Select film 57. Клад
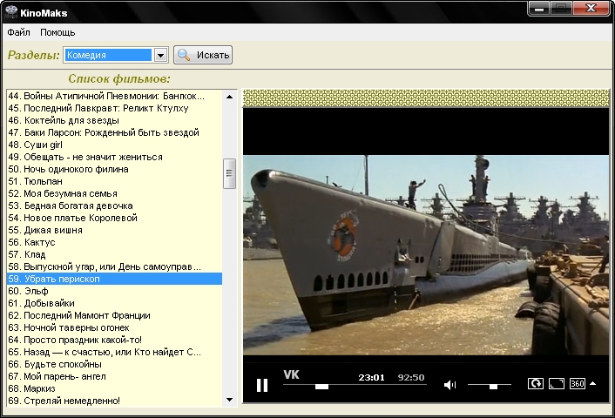This screenshot has width=615, height=418. pyautogui.click(x=114, y=254)
